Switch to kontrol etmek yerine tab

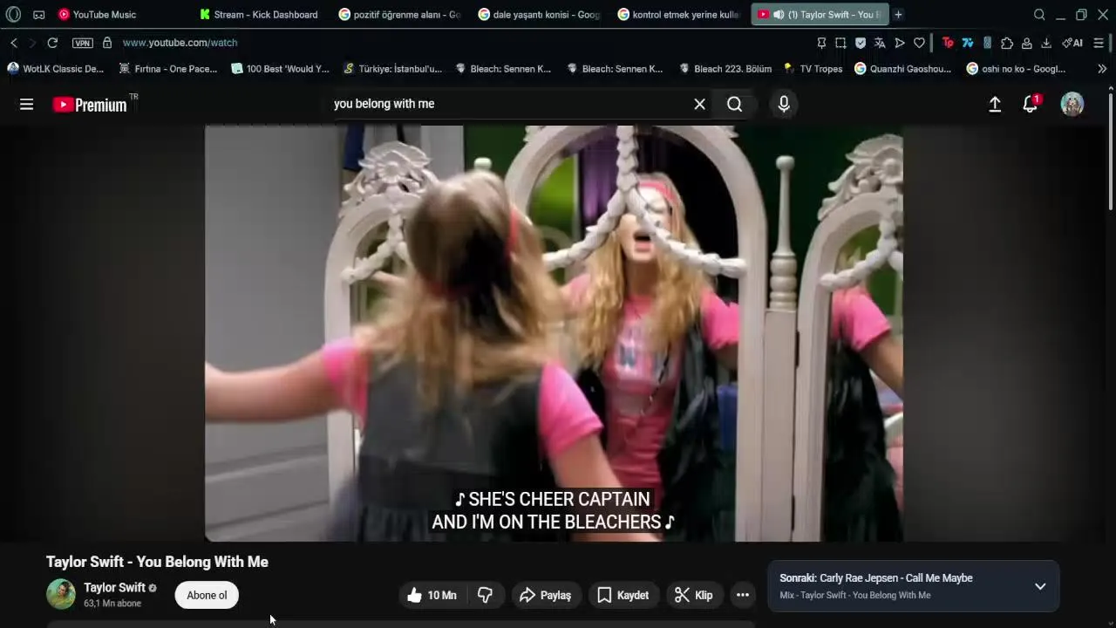(x=678, y=15)
